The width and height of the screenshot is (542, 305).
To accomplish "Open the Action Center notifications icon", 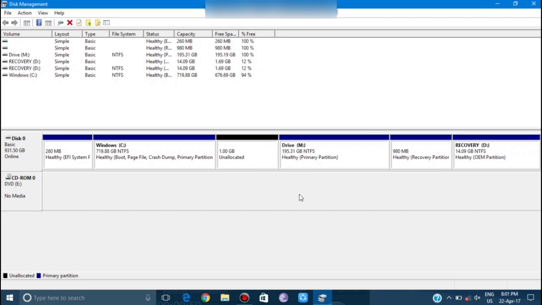I will [x=531, y=298].
